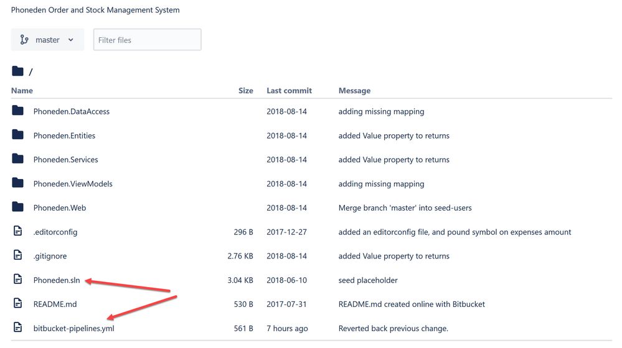Viewport: 622px width, 348px height.
Task: Open "Merge branch 'master' into seed-users" message
Action: pos(405,208)
